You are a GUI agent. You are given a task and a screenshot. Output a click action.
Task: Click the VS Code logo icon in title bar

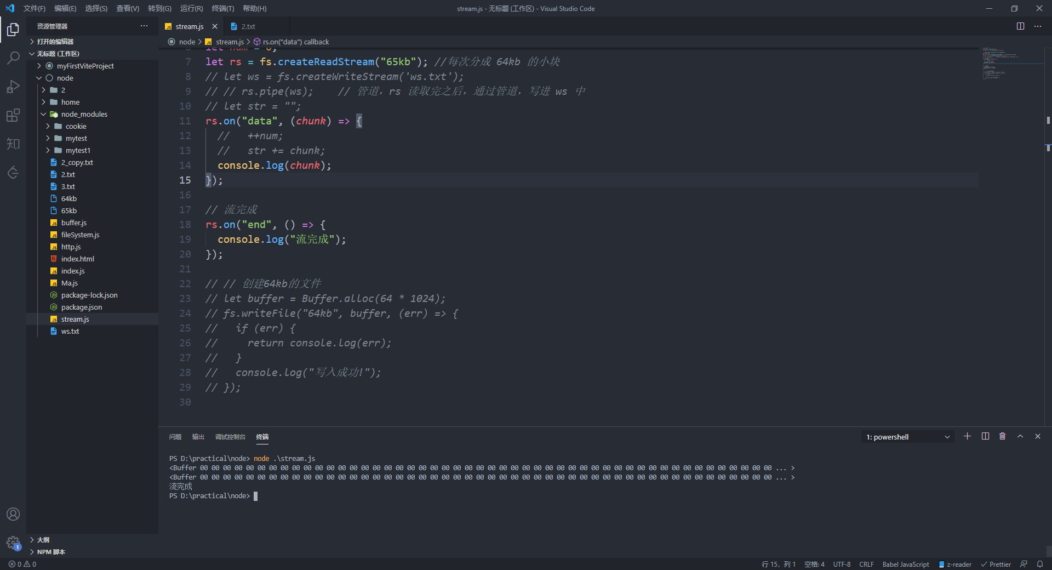pyautogui.click(x=10, y=8)
